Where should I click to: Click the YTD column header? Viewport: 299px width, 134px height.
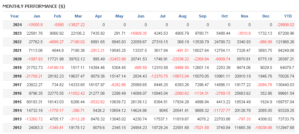[288, 16]
